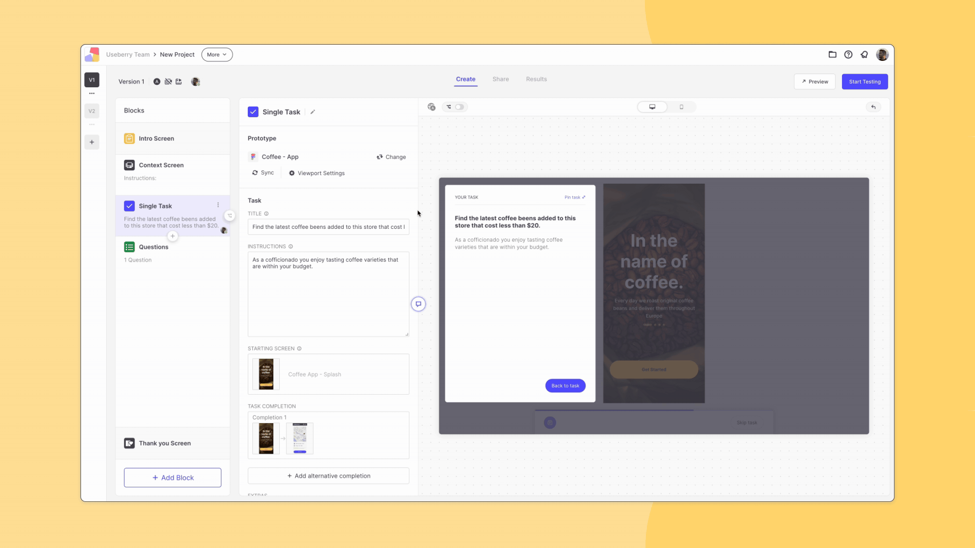Click the TITLE input field
The width and height of the screenshot is (975, 548).
click(x=328, y=227)
